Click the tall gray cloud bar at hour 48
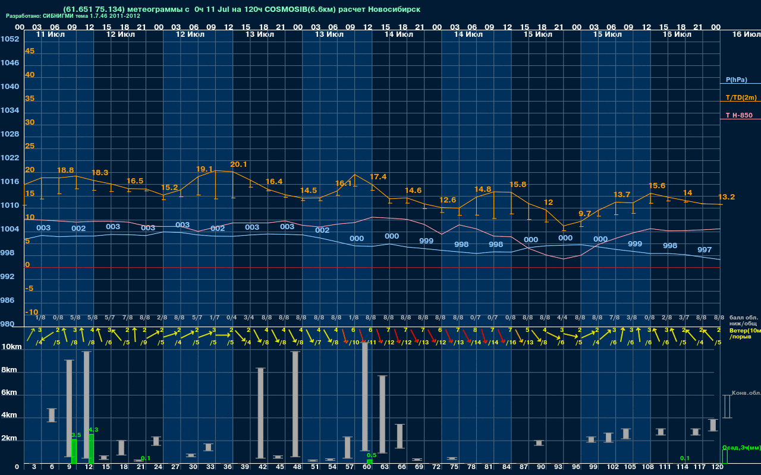This screenshot has height=475, width=761. click(295, 404)
